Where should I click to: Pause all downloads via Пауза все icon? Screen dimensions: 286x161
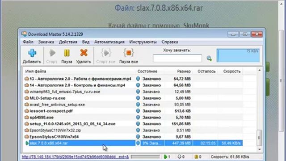pyautogui.click(x=129, y=53)
